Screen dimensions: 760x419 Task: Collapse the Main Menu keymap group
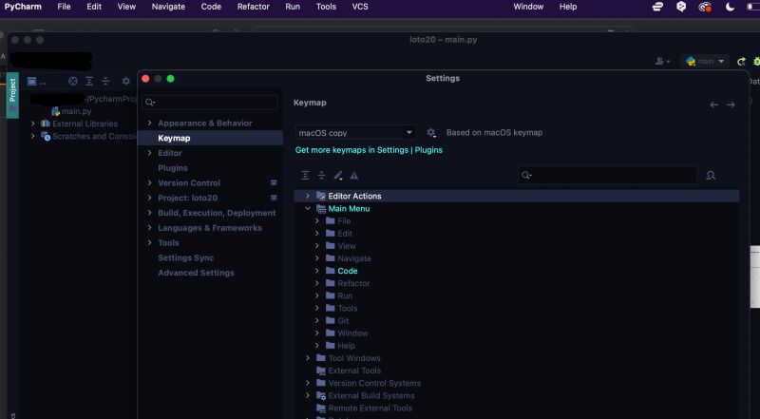(x=307, y=208)
